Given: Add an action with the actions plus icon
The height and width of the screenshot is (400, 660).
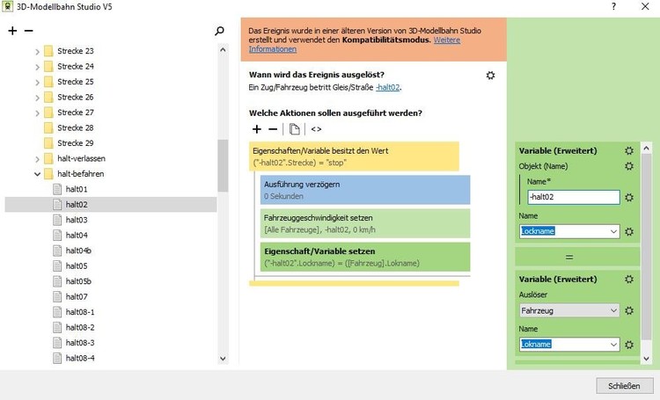Looking at the screenshot, I should tap(257, 129).
